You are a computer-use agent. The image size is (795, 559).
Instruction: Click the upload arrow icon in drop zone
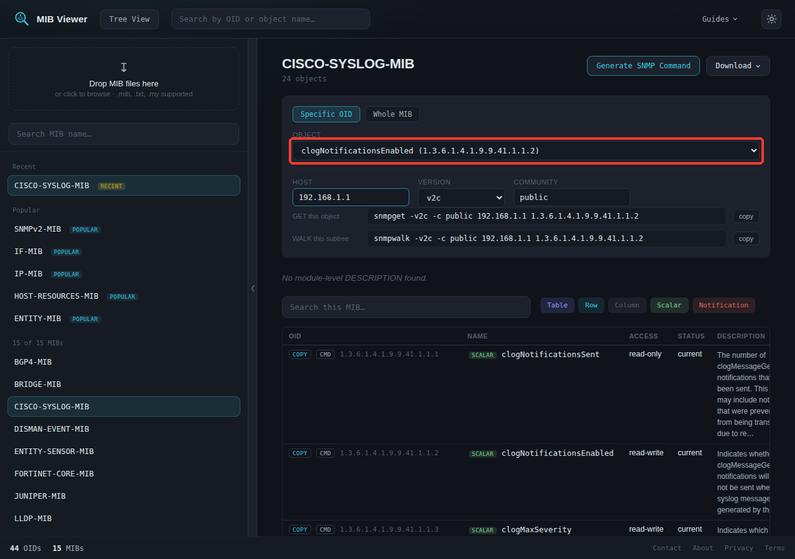click(124, 67)
